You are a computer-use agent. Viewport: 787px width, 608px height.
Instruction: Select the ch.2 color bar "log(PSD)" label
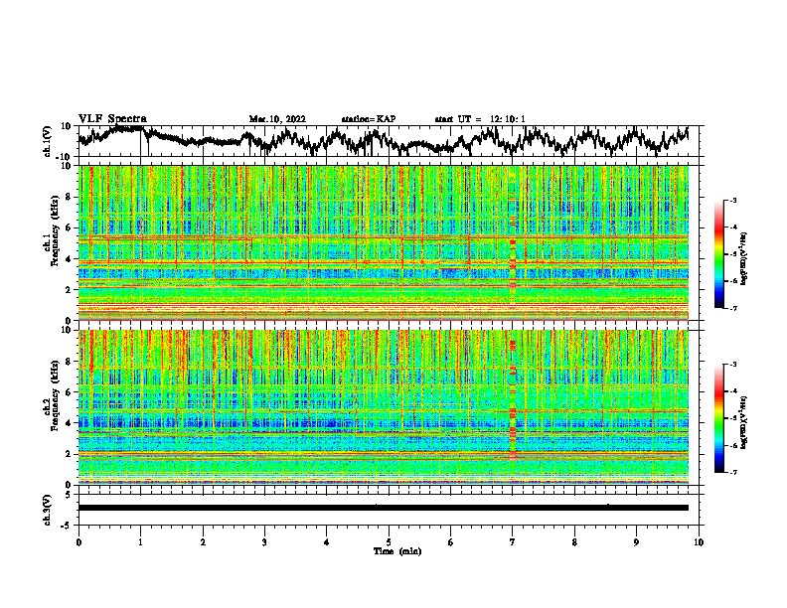click(744, 423)
